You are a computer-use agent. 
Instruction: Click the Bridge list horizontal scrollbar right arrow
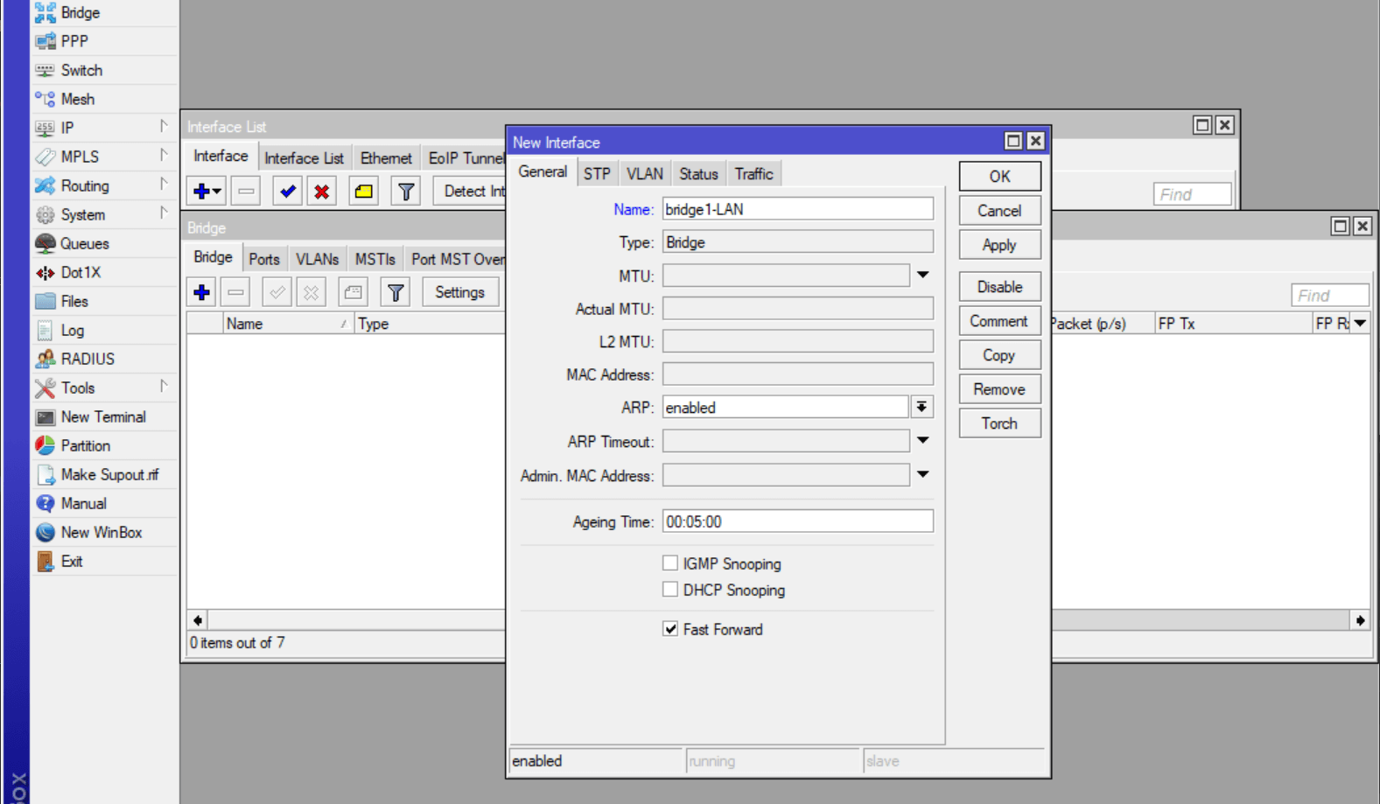(1360, 620)
